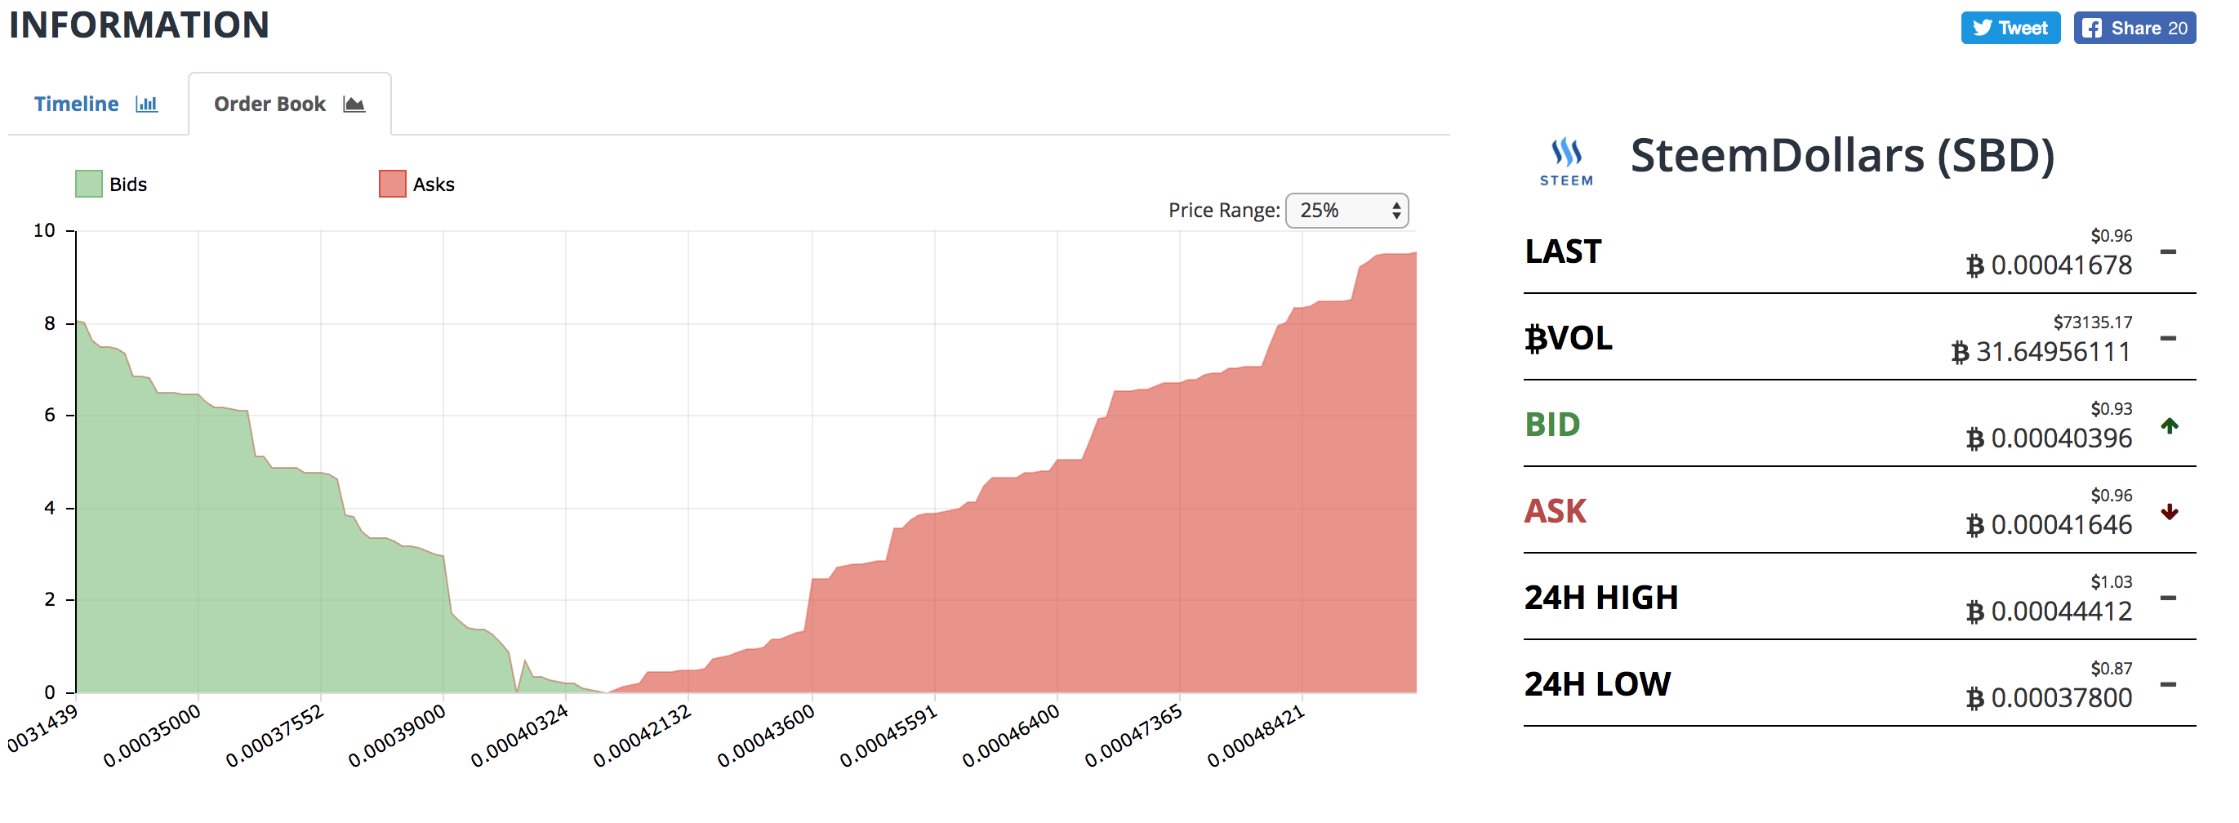Click the LAST label
This screenshot has height=823, width=2239.
coord(1563,252)
